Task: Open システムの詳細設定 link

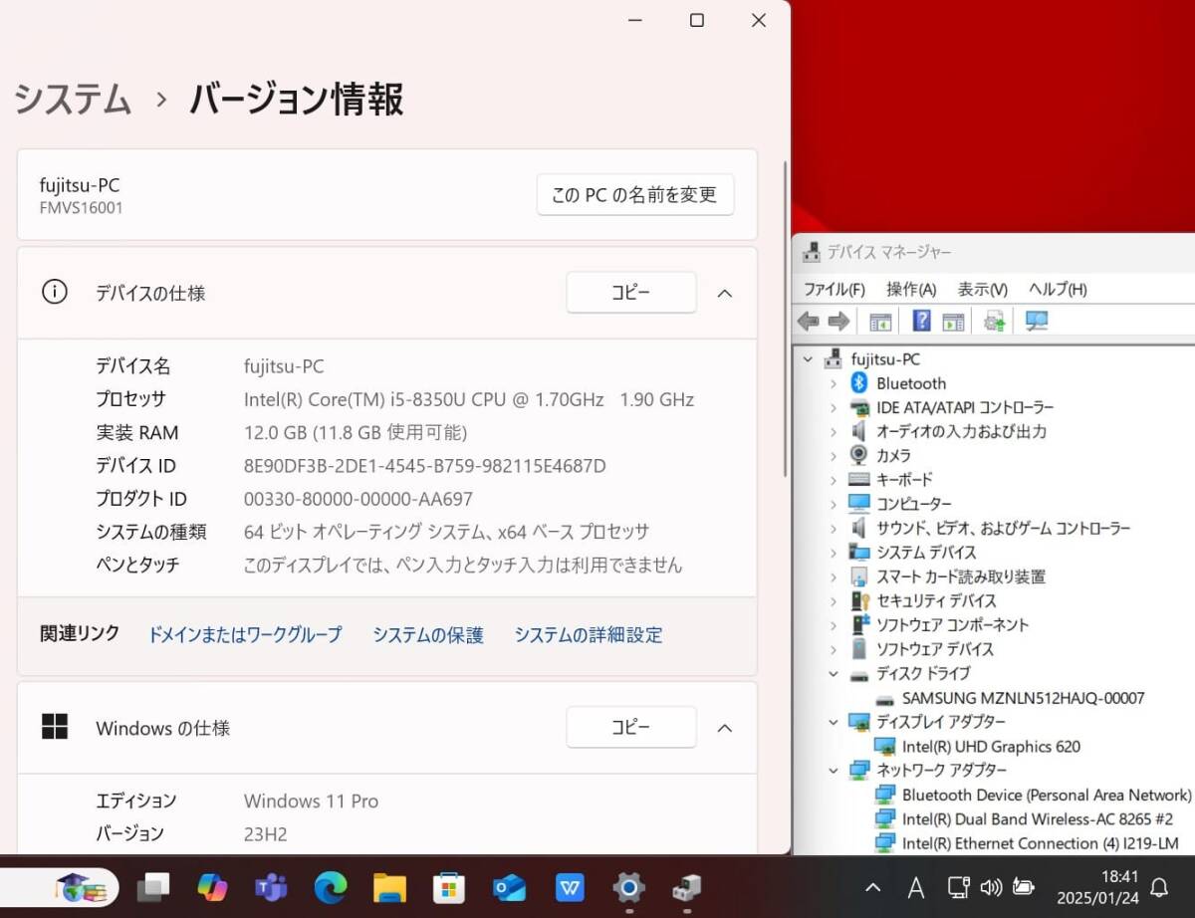Action: 589,634
